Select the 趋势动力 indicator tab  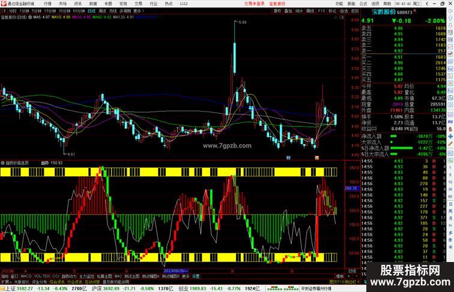pyautogui.click(x=69, y=276)
